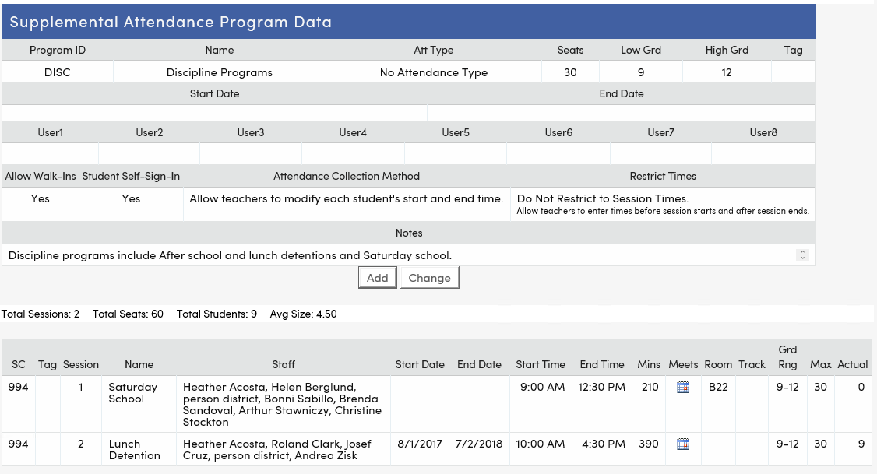
Task: Click the Actual column header
Action: pyautogui.click(x=852, y=364)
